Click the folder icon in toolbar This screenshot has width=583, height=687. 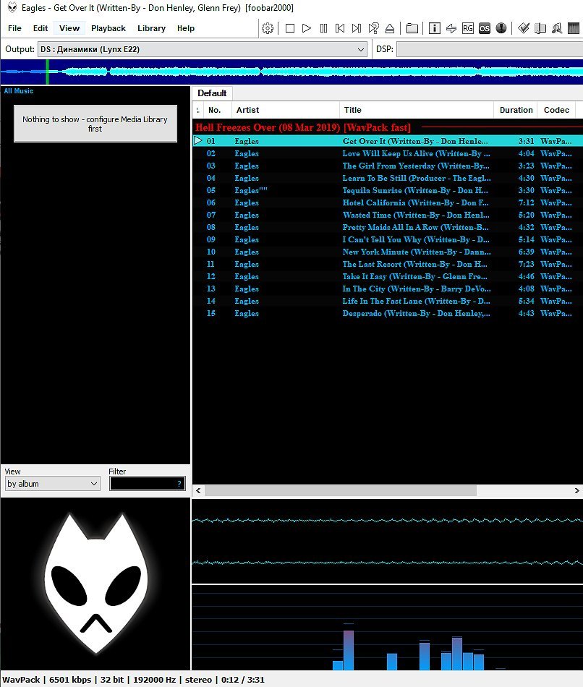412,28
